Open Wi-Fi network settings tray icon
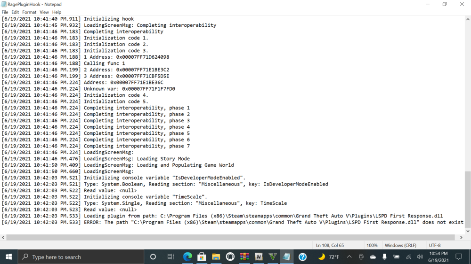The width and height of the screenshot is (471, 264). [408, 257]
